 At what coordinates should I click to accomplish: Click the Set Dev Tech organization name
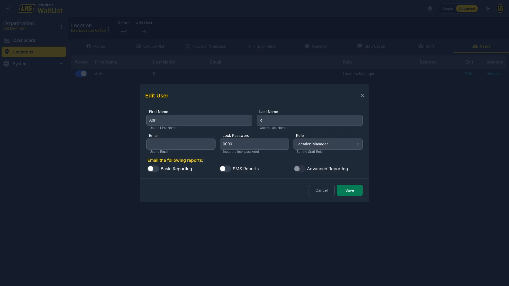[x=15, y=28]
